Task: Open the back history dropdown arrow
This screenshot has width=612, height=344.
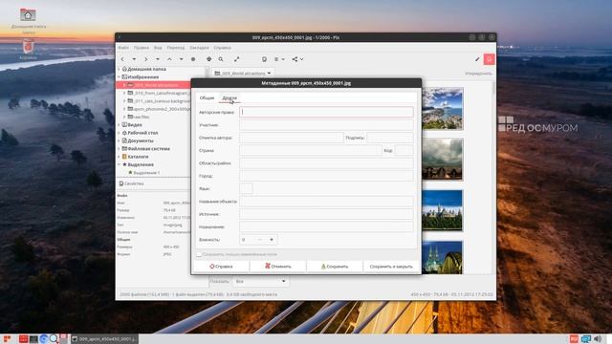Action: pyautogui.click(x=134, y=59)
